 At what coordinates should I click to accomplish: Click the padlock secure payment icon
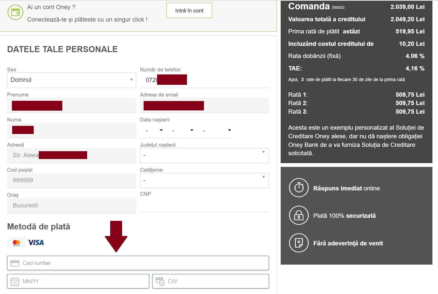point(299,215)
